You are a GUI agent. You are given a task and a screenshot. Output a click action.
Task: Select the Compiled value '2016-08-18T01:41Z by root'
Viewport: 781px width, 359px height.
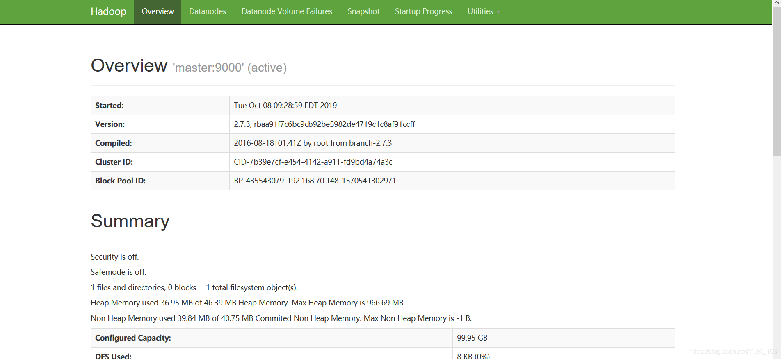click(313, 143)
